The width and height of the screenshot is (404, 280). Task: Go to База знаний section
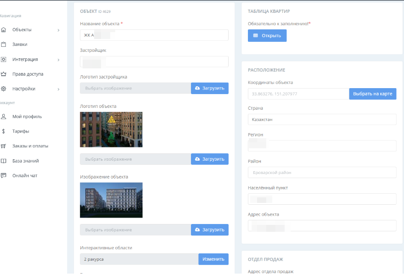25,161
